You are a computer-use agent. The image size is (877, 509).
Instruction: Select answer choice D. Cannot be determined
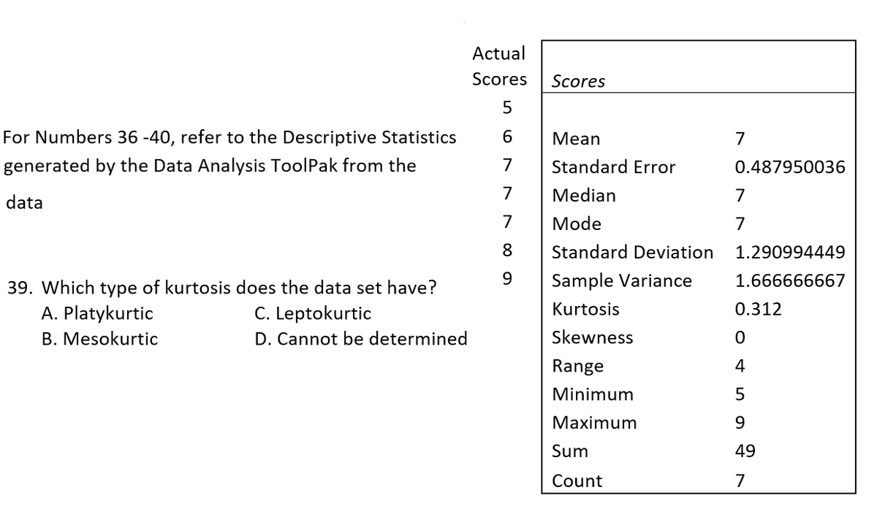pyautogui.click(x=361, y=339)
